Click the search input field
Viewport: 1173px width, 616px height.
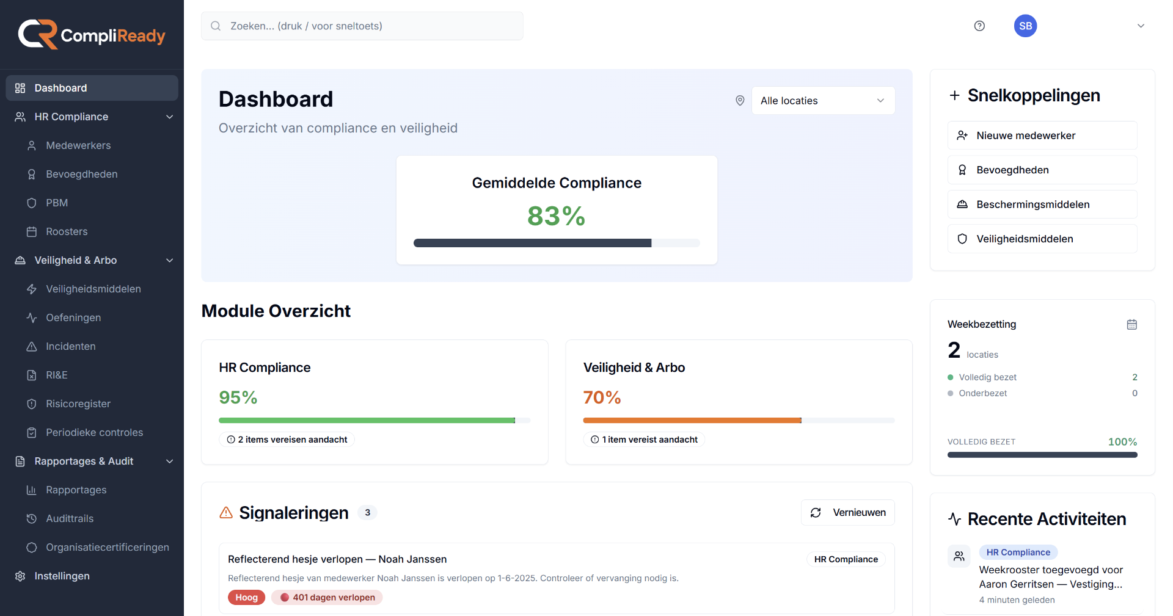coord(362,26)
